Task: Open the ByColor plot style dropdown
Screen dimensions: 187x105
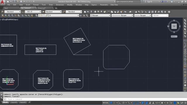Action: 160,15
